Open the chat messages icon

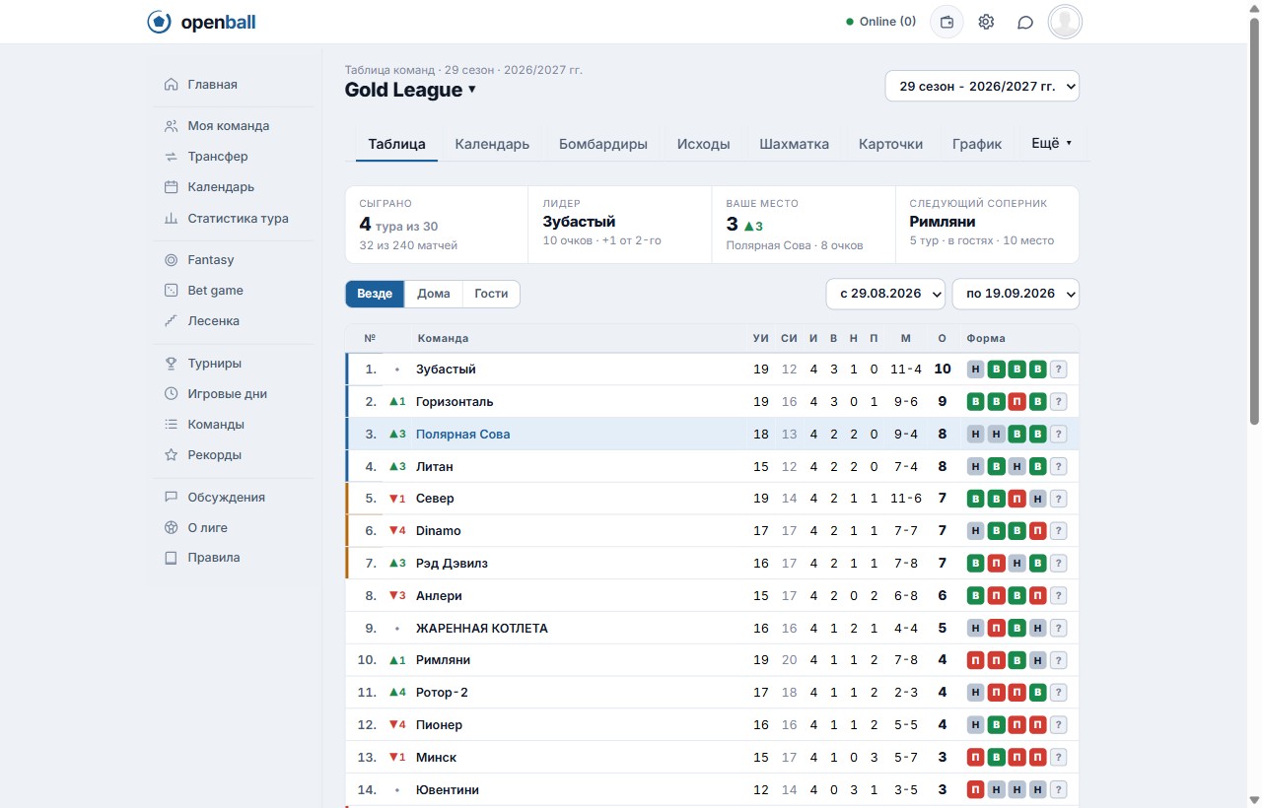click(1025, 22)
